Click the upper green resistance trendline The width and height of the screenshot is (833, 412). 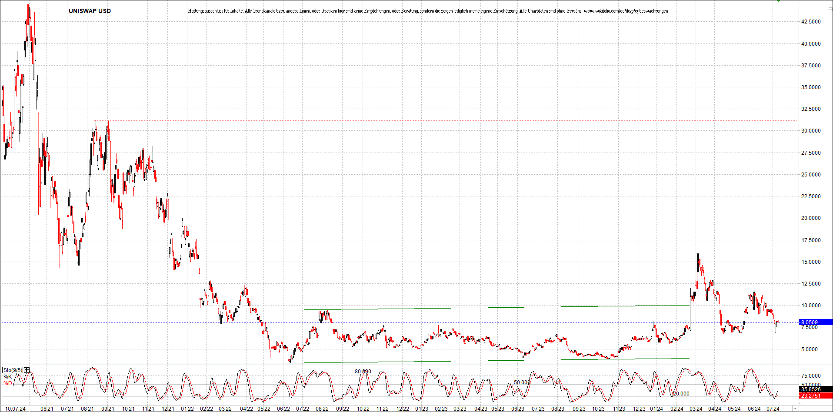tap(487, 308)
